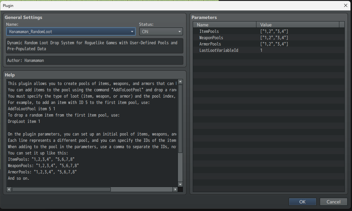Viewport: 352px width, 211px height.
Task: Click 'To drop a random item' help line
Action: click(x=64, y=115)
